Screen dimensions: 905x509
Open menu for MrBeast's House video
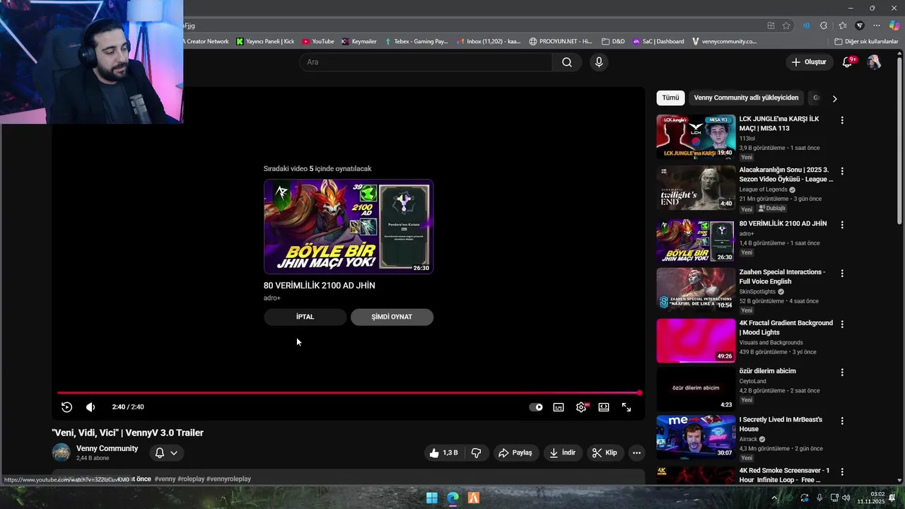841,421
